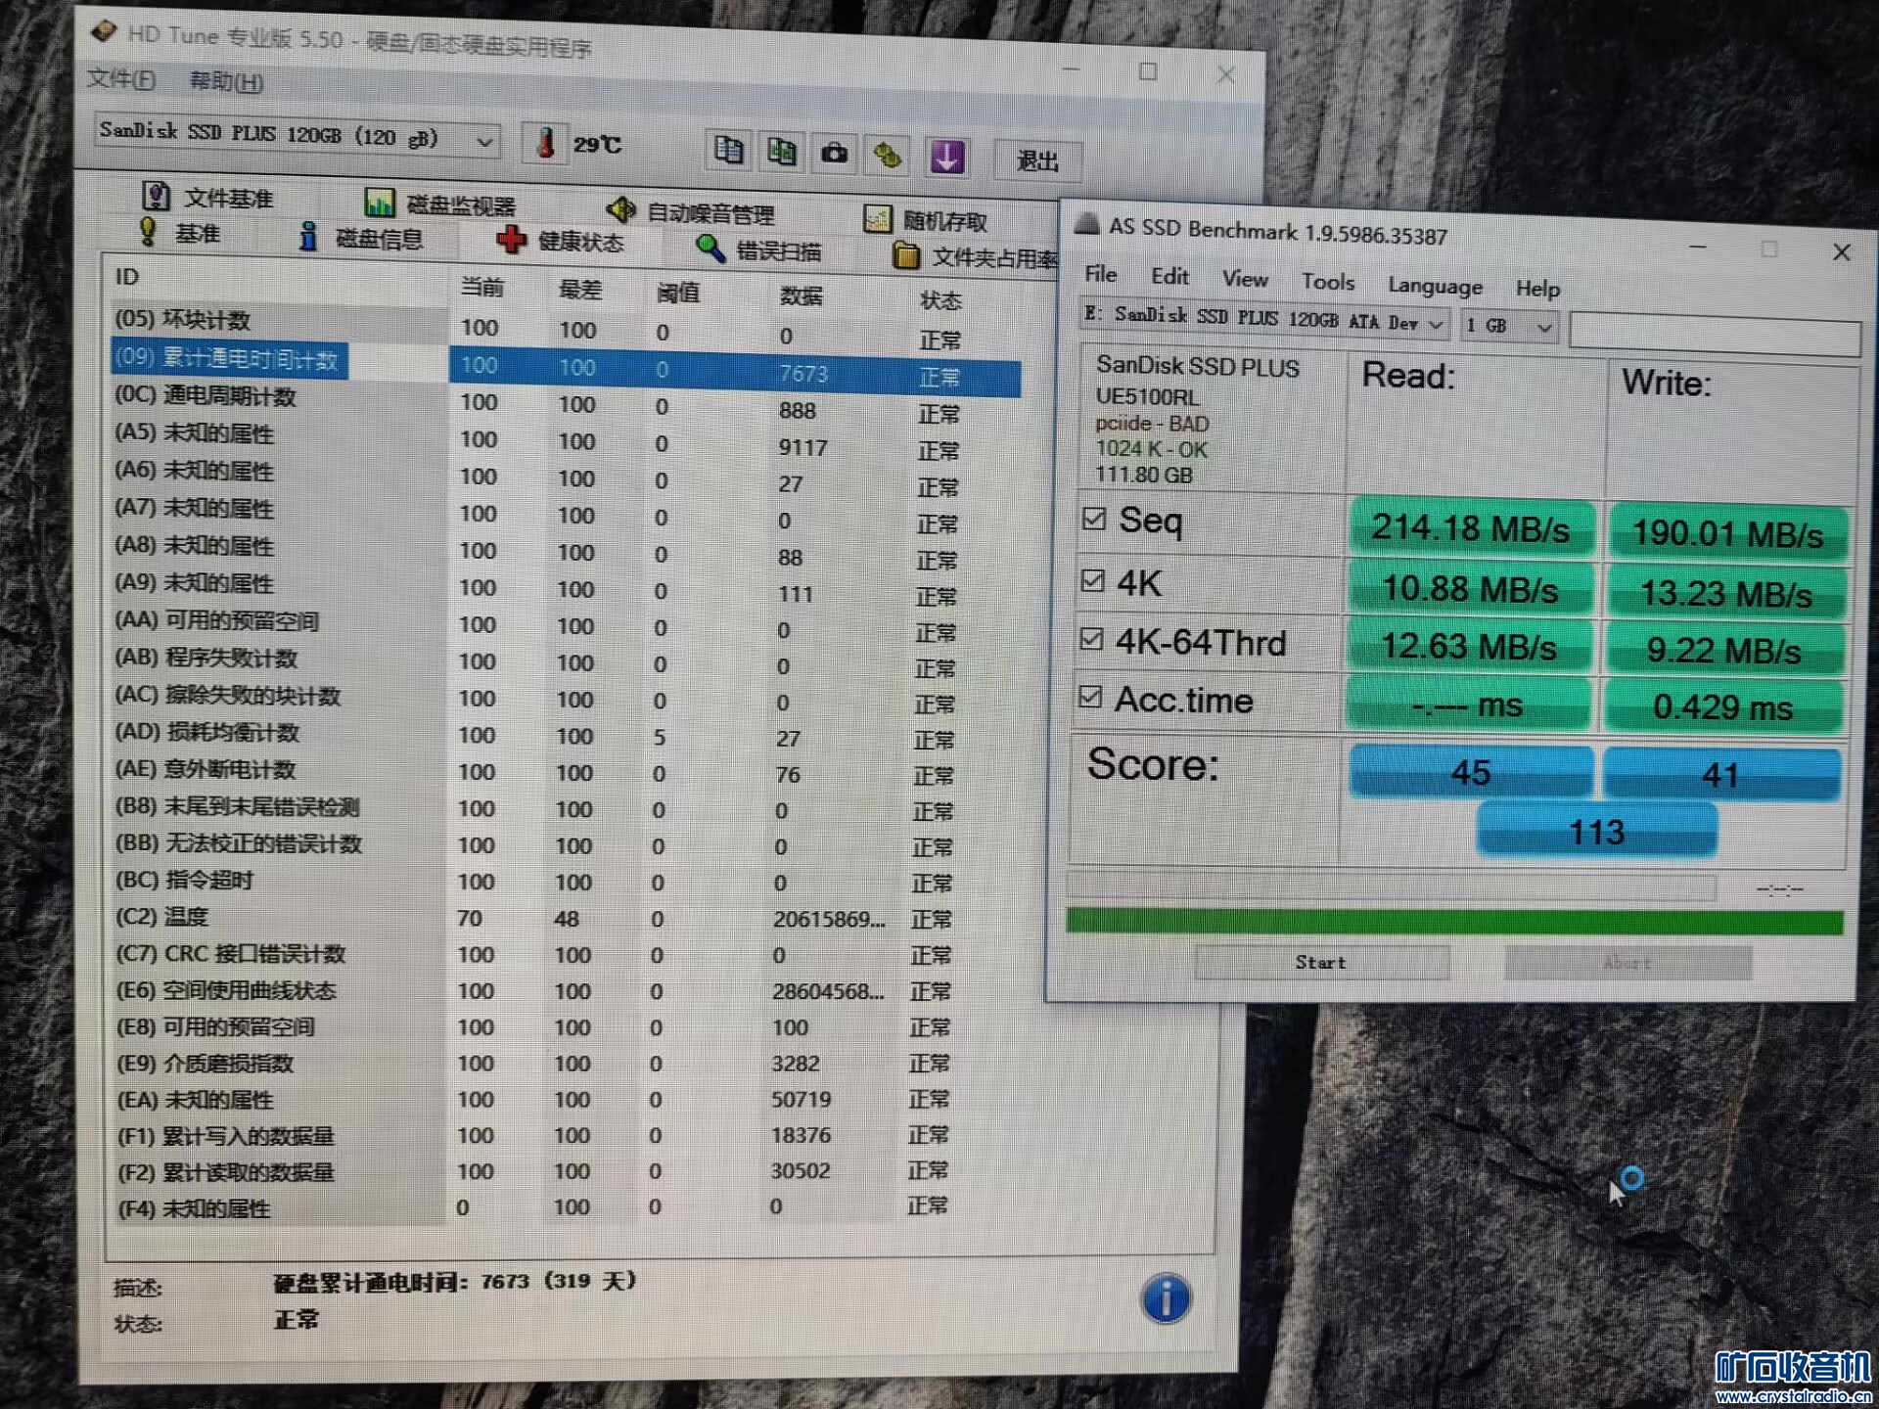Screen dimensions: 1879x1409
Task: Click the camera save screenshot icon
Action: coord(834,153)
